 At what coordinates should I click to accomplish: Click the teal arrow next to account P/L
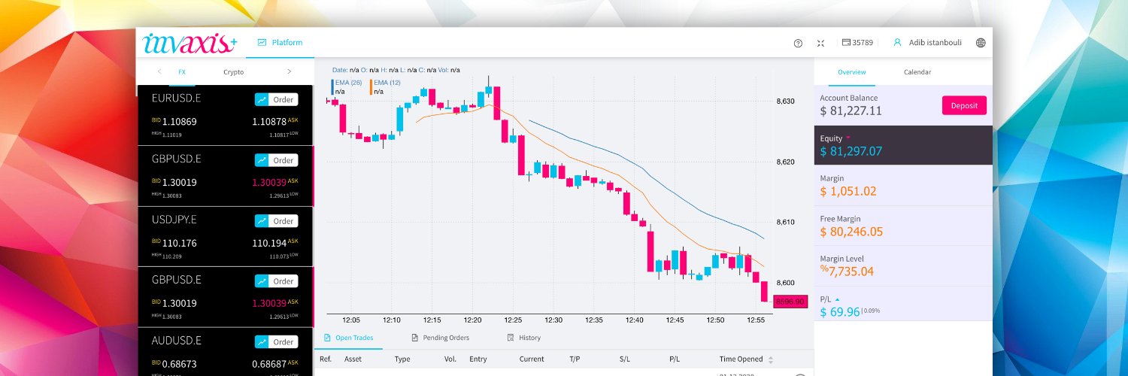tap(838, 299)
